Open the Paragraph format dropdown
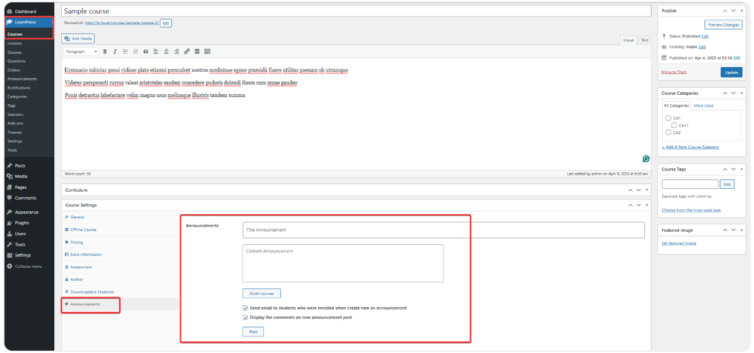The image size is (754, 353). tap(81, 51)
